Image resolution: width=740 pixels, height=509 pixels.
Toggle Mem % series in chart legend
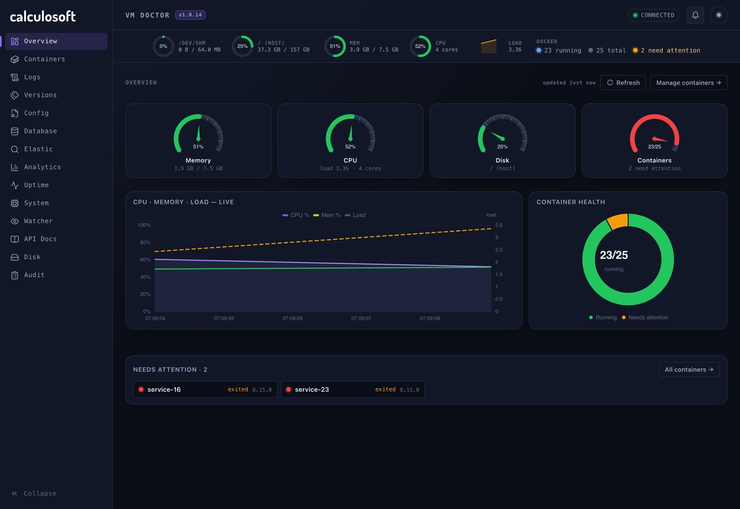coord(327,215)
